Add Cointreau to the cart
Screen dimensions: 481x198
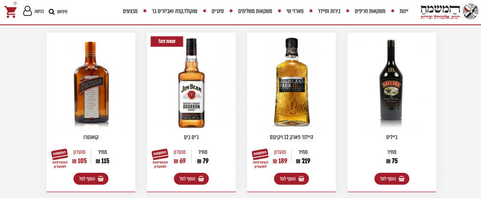click(91, 179)
